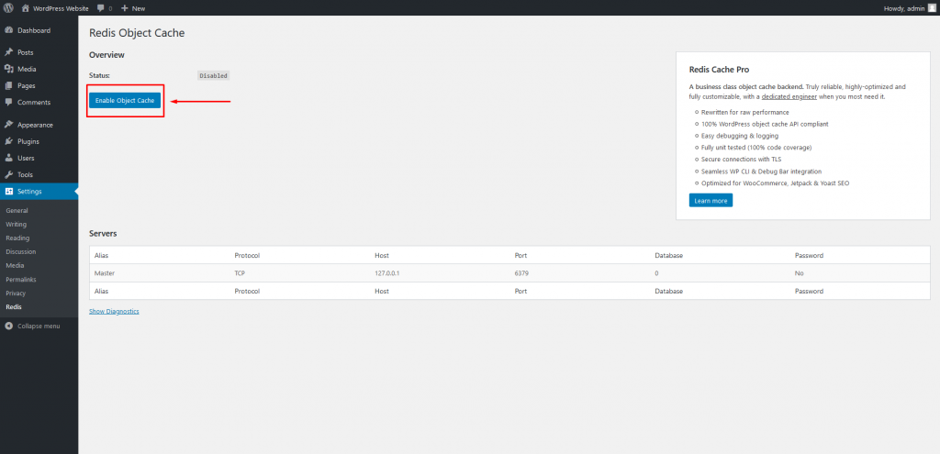Screen dimensions: 940x454
Task: Click the Comments sidebar bubble icon
Action: click(8, 103)
